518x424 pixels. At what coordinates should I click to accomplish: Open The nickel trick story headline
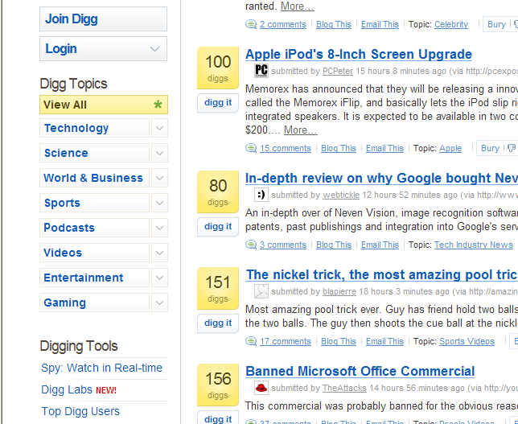click(x=382, y=274)
